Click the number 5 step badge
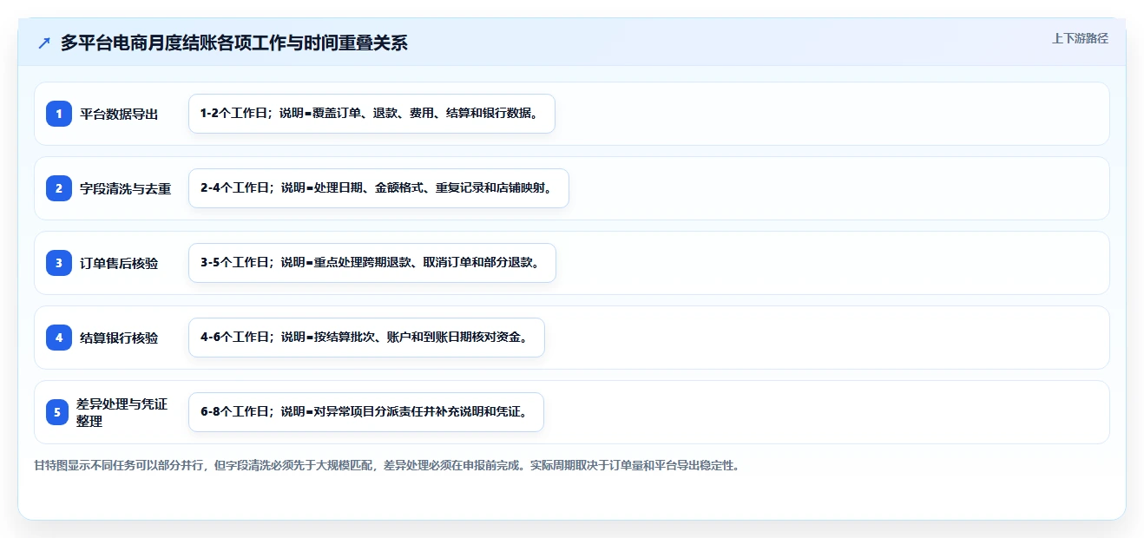This screenshot has width=1144, height=538. [x=57, y=412]
